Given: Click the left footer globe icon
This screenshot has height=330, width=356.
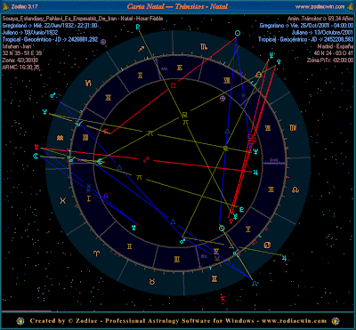Looking at the screenshot, I should tap(20, 321).
